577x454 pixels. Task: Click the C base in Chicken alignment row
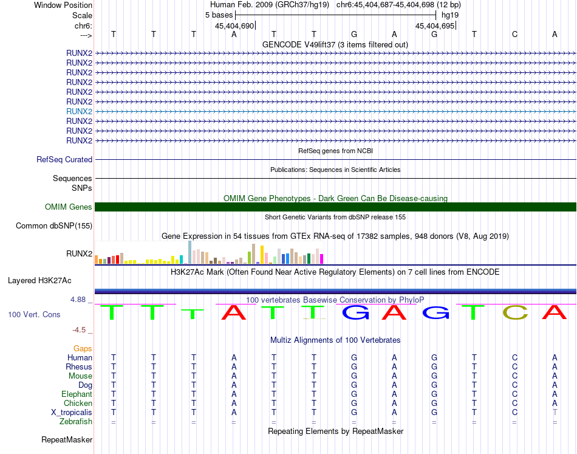point(514,403)
